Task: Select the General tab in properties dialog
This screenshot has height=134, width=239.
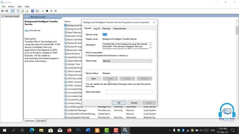Action: point(88,28)
